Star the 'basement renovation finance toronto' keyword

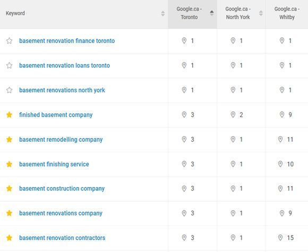pyautogui.click(x=9, y=41)
